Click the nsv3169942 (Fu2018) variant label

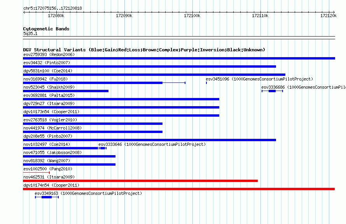(45, 79)
